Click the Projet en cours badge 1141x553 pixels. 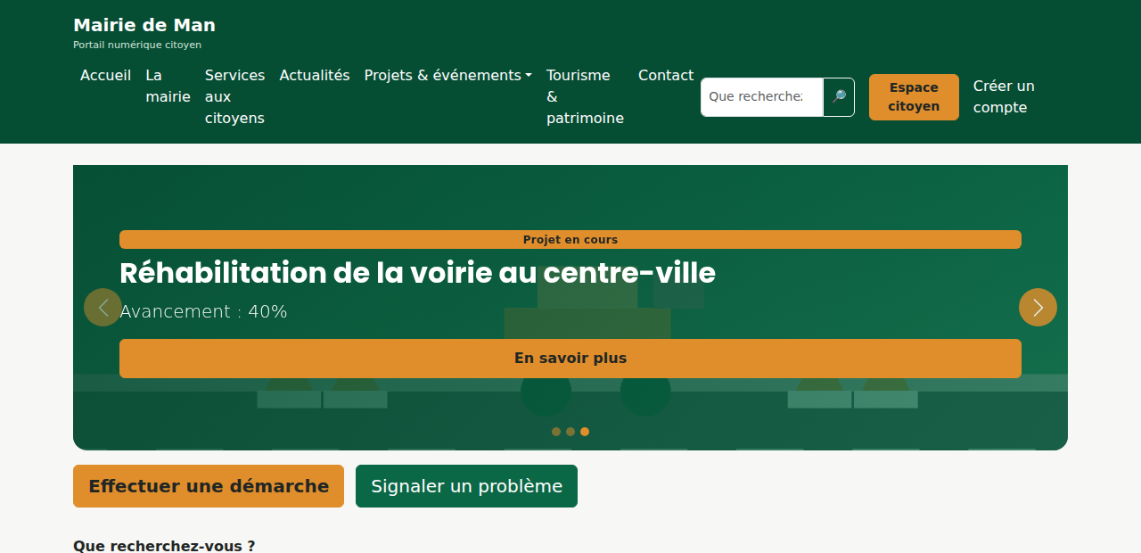[570, 240]
